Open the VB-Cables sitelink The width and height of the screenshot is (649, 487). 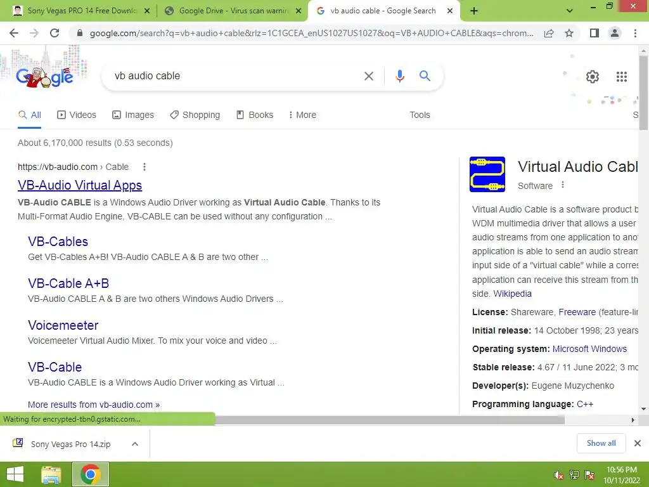58,242
